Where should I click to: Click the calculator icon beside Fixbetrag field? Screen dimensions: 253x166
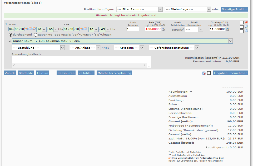coord(227,29)
